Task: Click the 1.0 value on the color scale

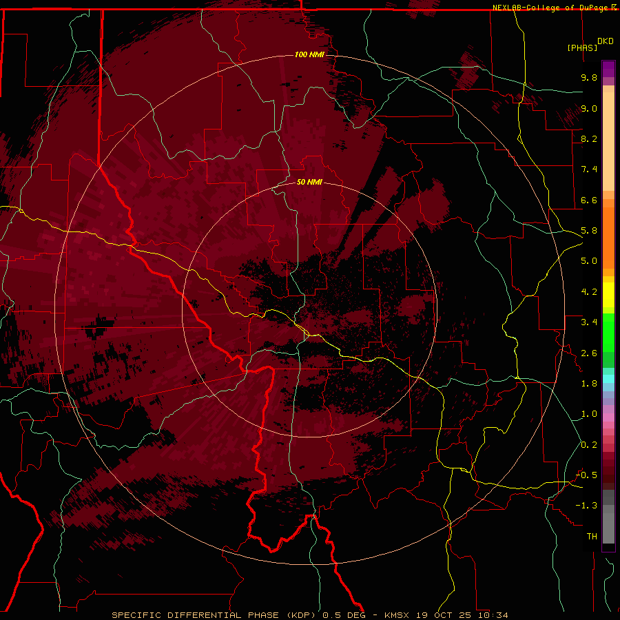Action: (x=589, y=414)
